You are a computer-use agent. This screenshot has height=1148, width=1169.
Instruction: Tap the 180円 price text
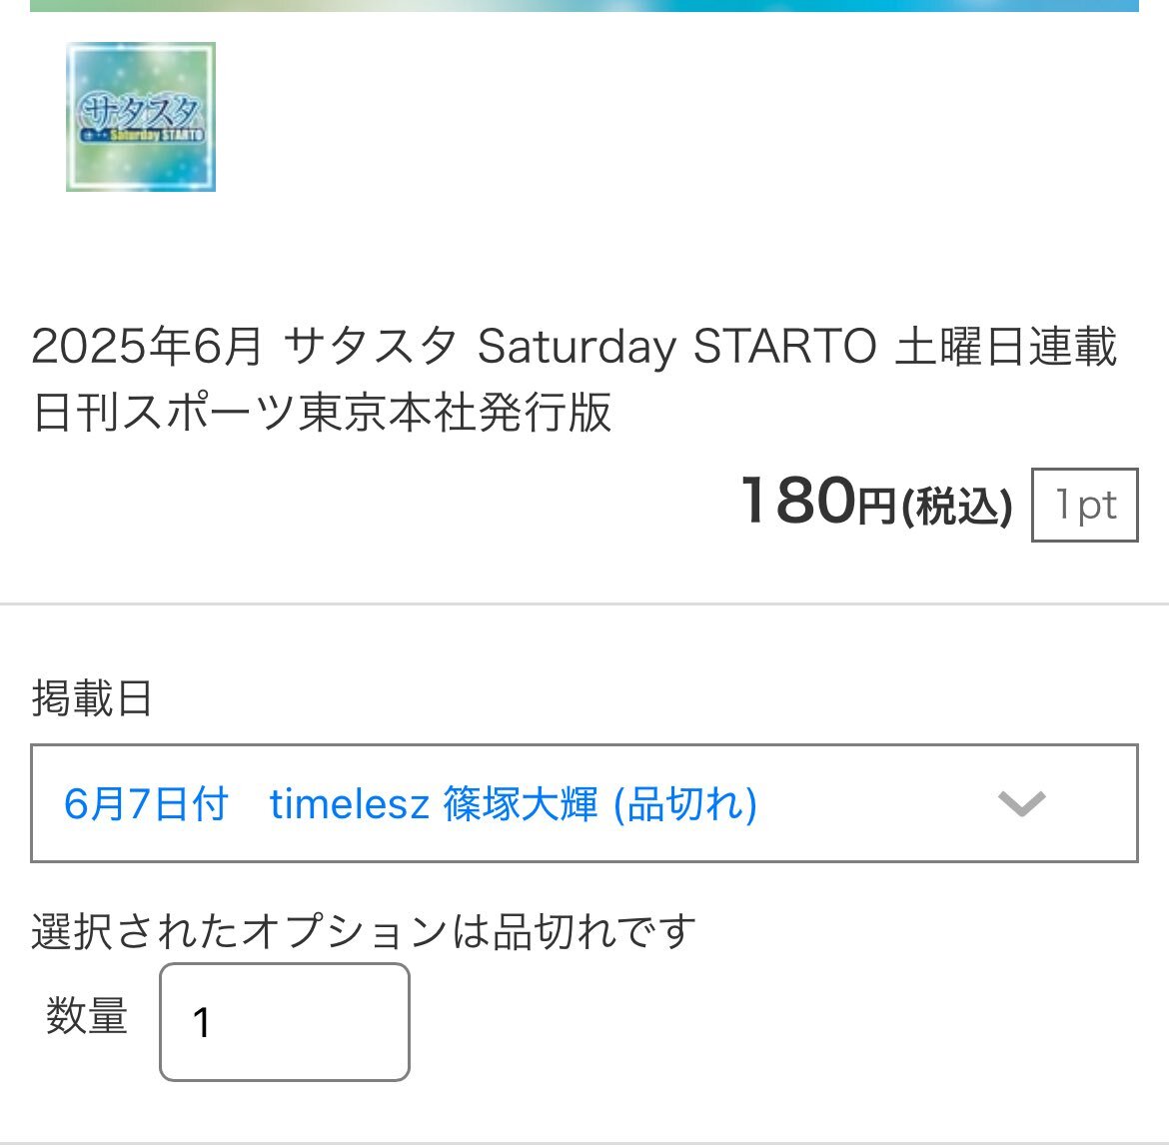click(817, 501)
